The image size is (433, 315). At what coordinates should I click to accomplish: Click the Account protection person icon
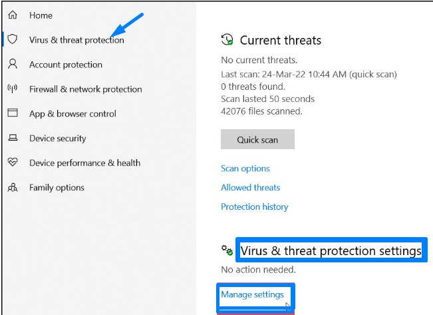(x=13, y=65)
